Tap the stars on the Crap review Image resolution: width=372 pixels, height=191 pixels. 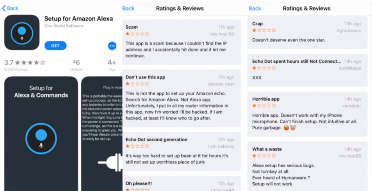click(x=264, y=30)
